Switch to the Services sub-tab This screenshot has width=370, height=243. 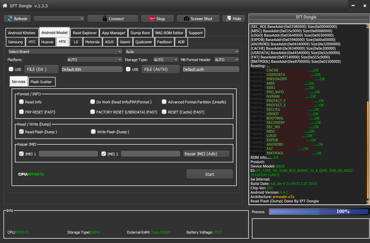18,82
